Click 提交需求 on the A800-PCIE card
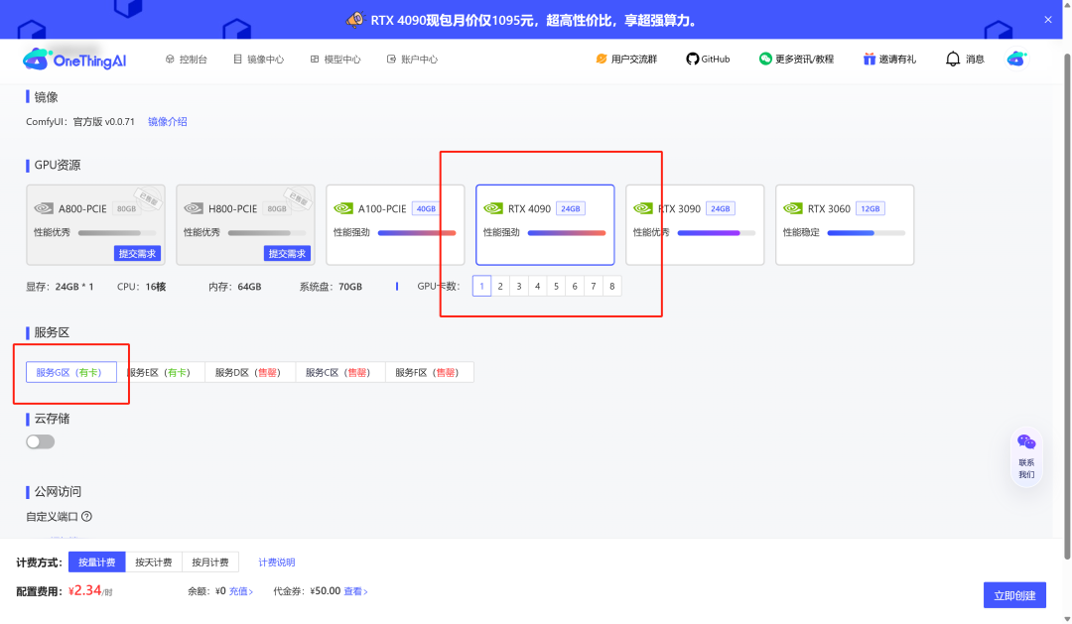Screen dimensions: 1072x624 [137, 254]
